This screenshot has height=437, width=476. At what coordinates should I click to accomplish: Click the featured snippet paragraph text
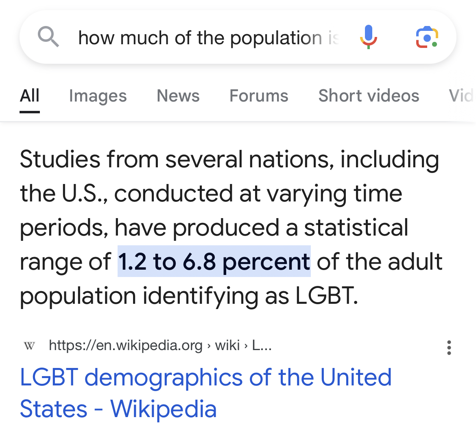231,227
